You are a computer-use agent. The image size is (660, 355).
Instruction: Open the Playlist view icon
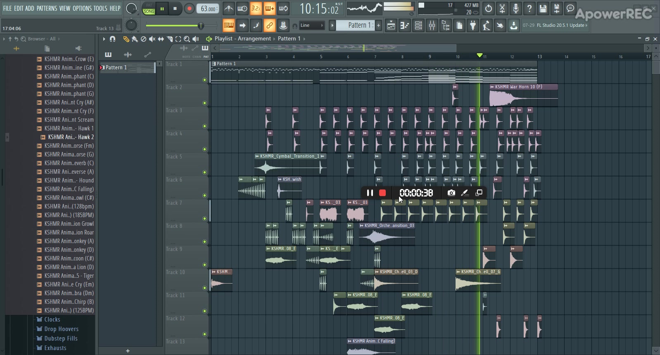point(391,26)
